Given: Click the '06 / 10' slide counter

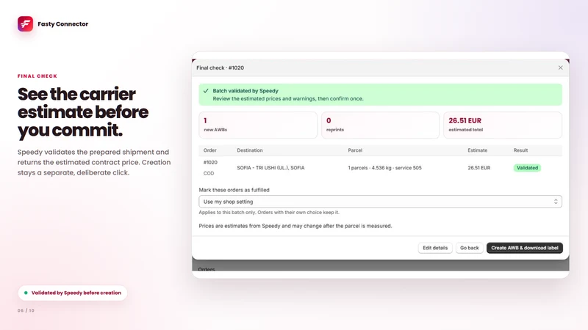Looking at the screenshot, I should pos(26,310).
